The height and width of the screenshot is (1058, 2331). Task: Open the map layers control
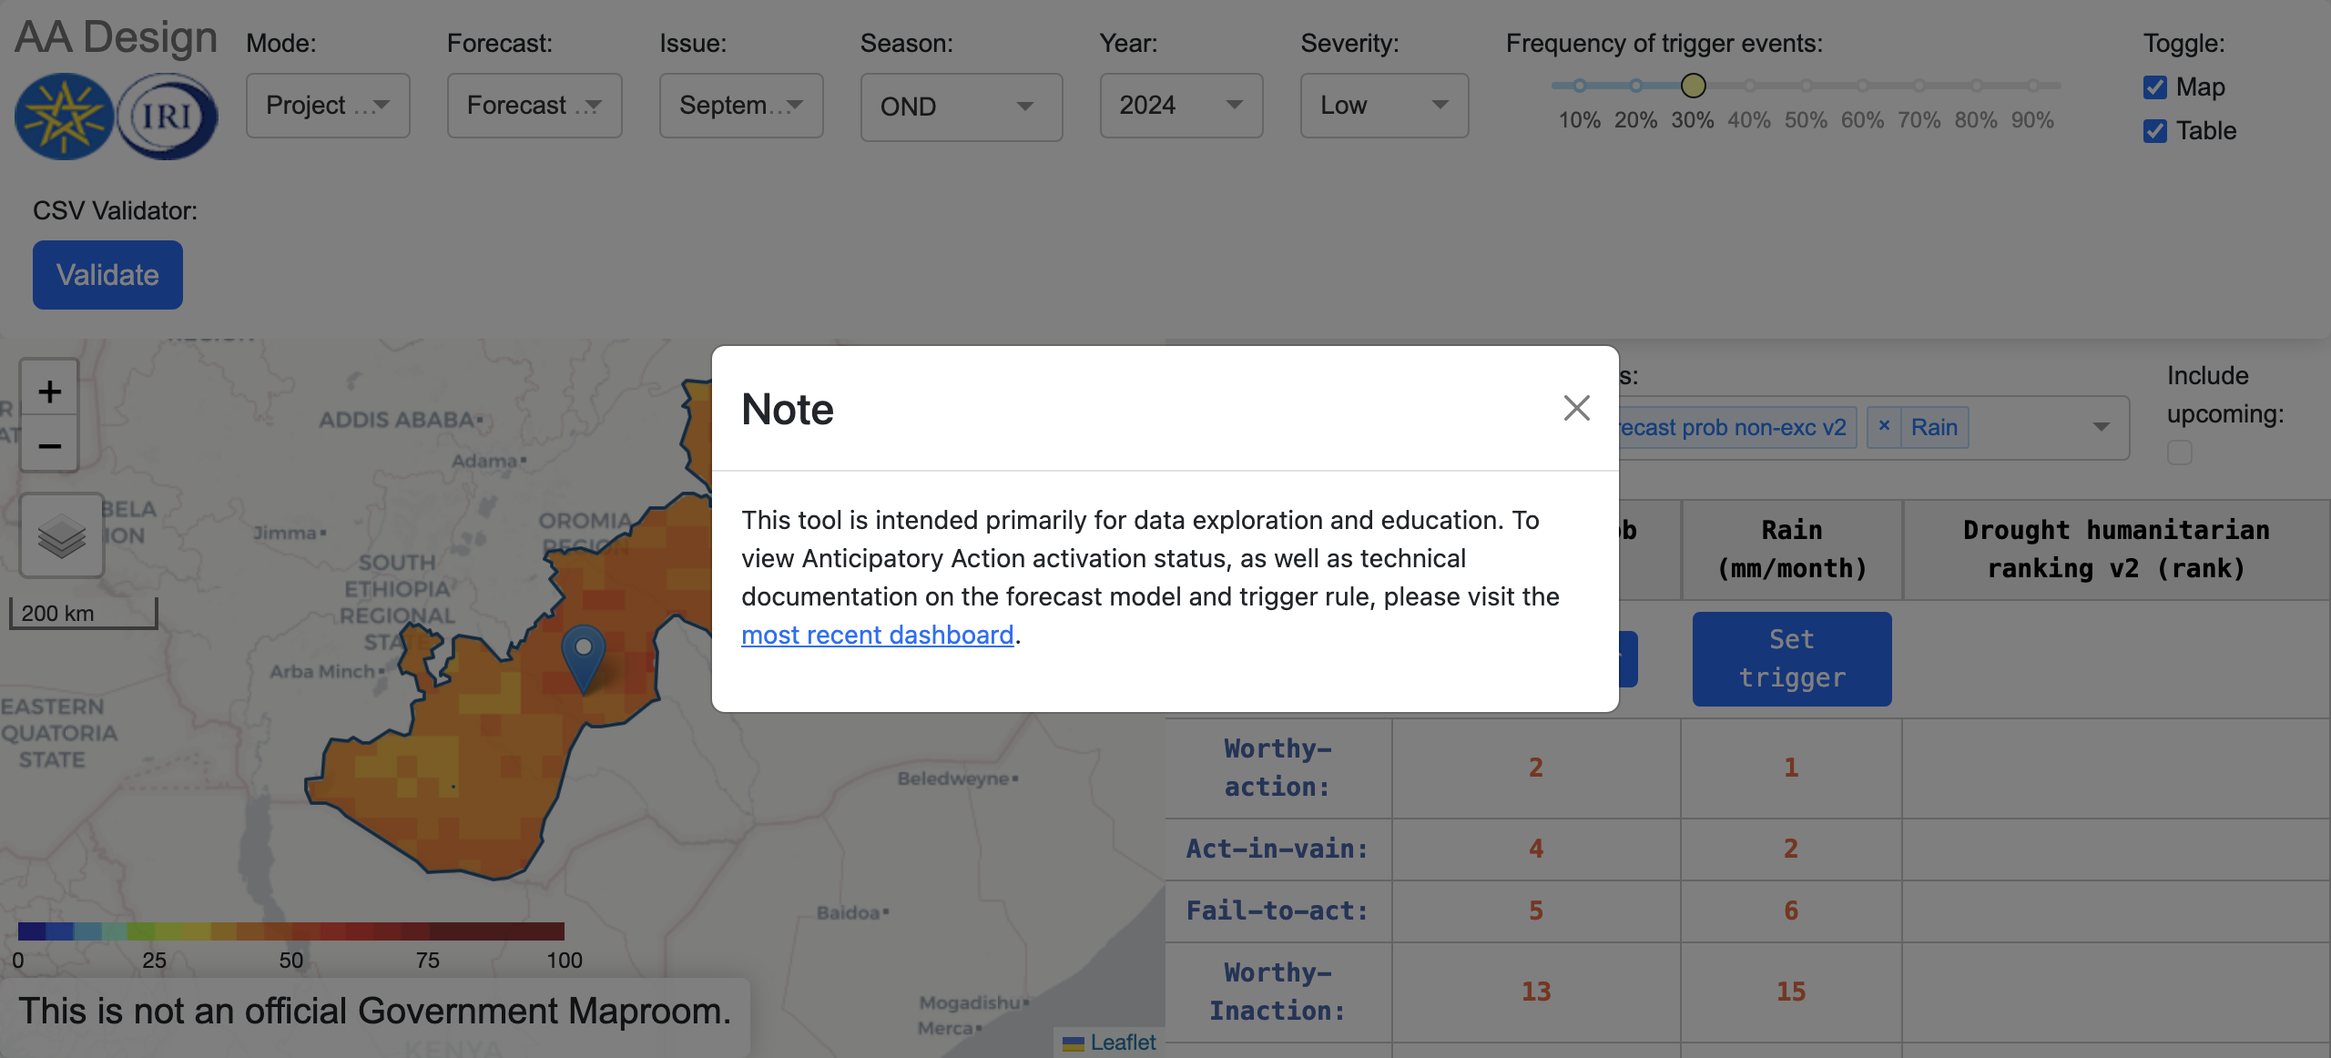(61, 535)
